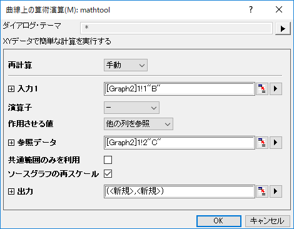This screenshot has width=294, height=229.
Task: Click the ソースグラフの再スケール label text
Action: click(x=53, y=174)
